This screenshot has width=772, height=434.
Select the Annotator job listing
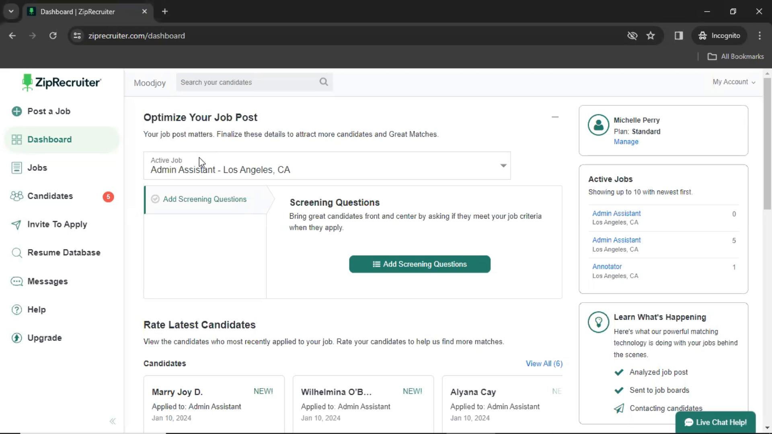607,266
